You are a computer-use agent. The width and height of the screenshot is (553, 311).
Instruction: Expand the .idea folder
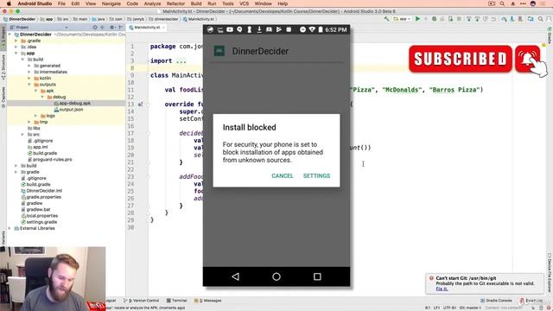[x=16, y=47]
